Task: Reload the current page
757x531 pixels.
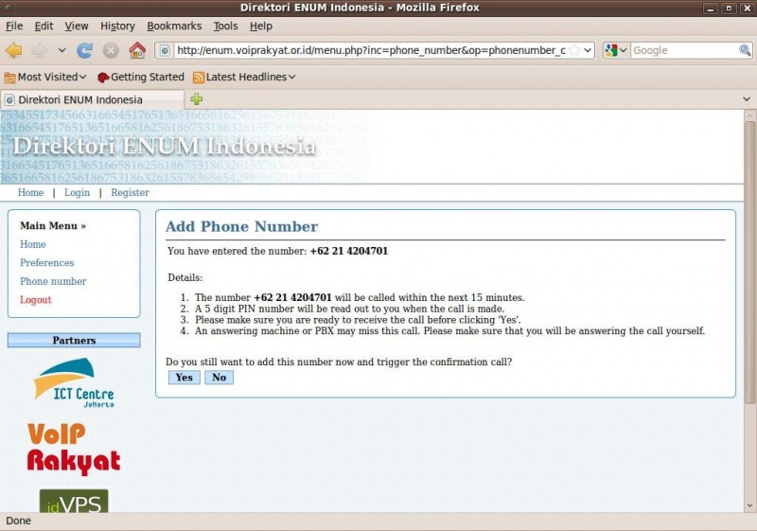Action: 85,50
